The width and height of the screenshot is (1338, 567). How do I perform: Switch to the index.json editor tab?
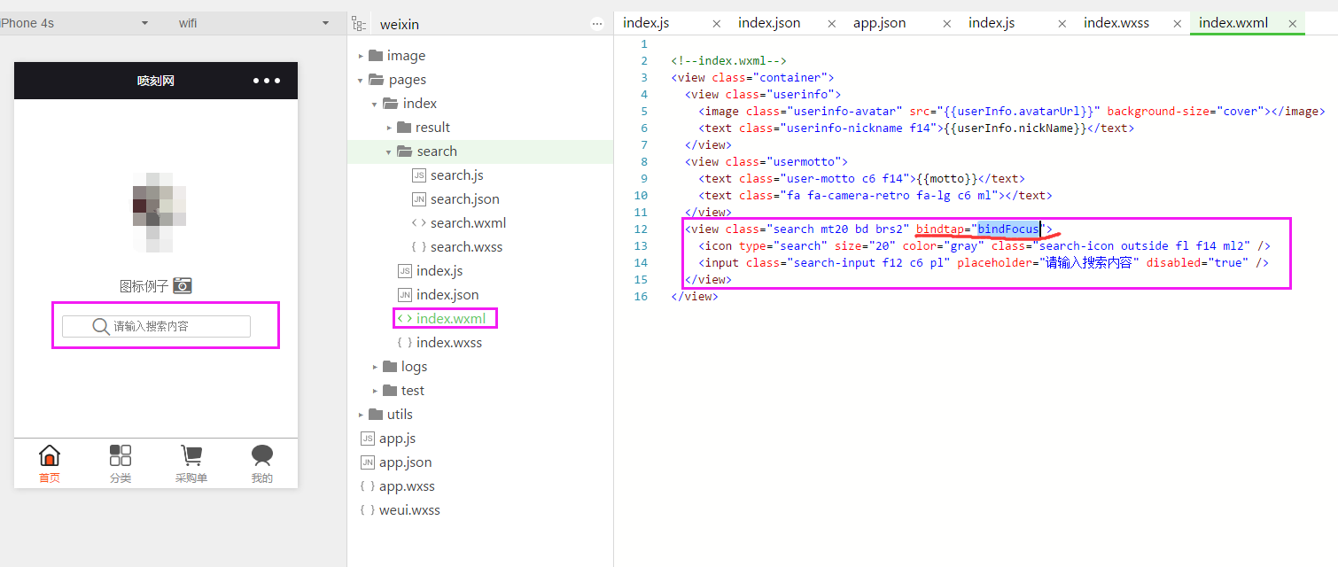click(x=769, y=23)
